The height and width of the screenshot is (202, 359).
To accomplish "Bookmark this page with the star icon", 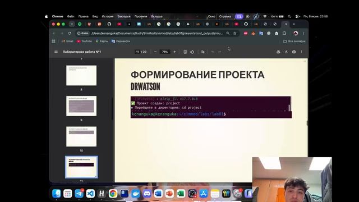I will tap(235, 33).
